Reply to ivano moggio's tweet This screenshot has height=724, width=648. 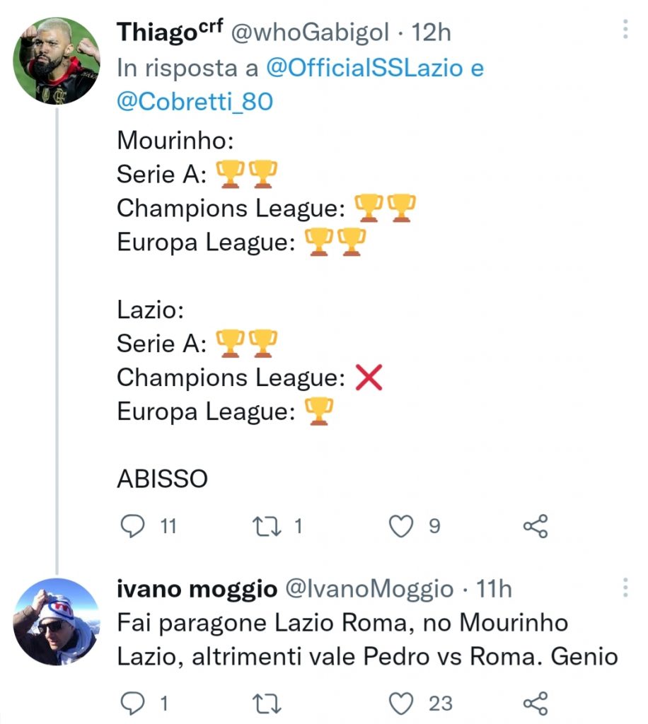pos(134,703)
